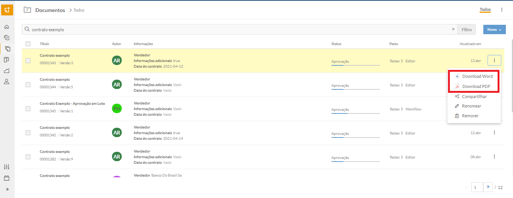513x198 pixels.
Task: Click AR author avatar of document 00001282
Action: point(117,157)
